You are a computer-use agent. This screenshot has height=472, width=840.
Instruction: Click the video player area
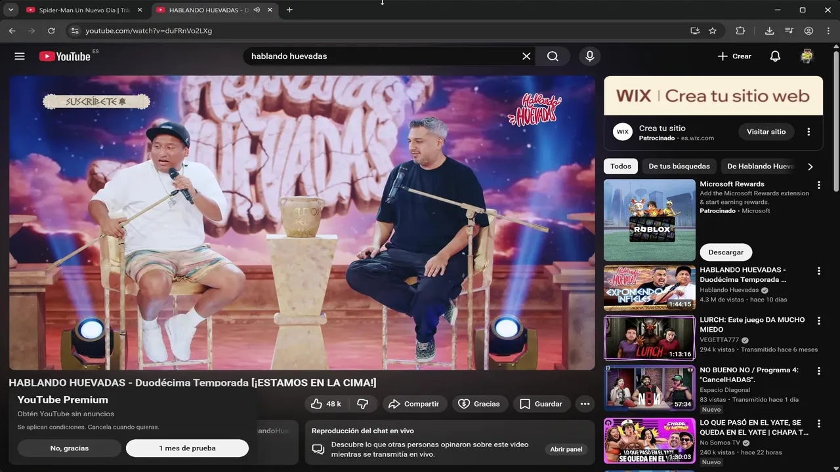pyautogui.click(x=302, y=223)
